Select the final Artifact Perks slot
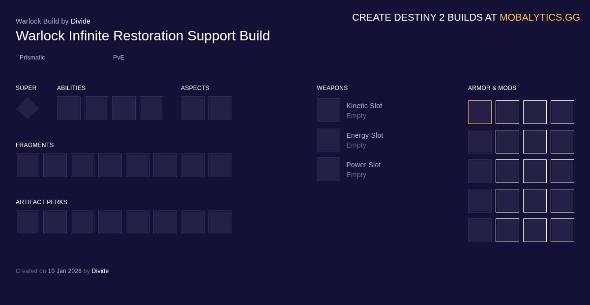The height and width of the screenshot is (305, 590). coord(220,222)
